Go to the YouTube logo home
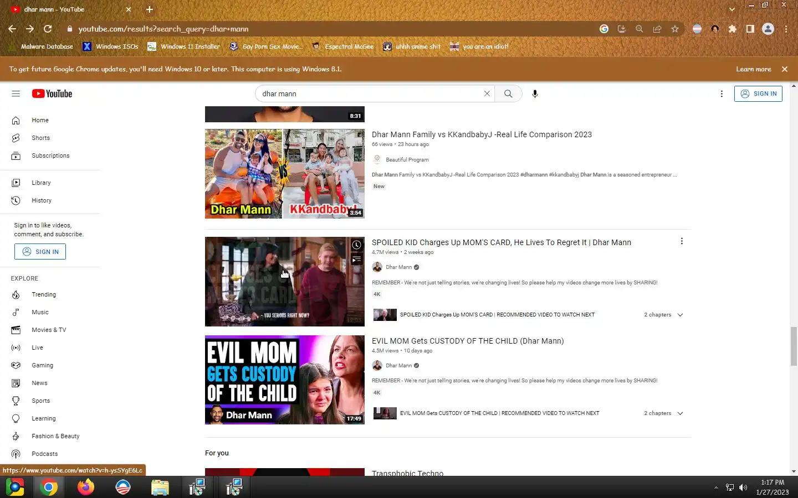 (x=52, y=94)
